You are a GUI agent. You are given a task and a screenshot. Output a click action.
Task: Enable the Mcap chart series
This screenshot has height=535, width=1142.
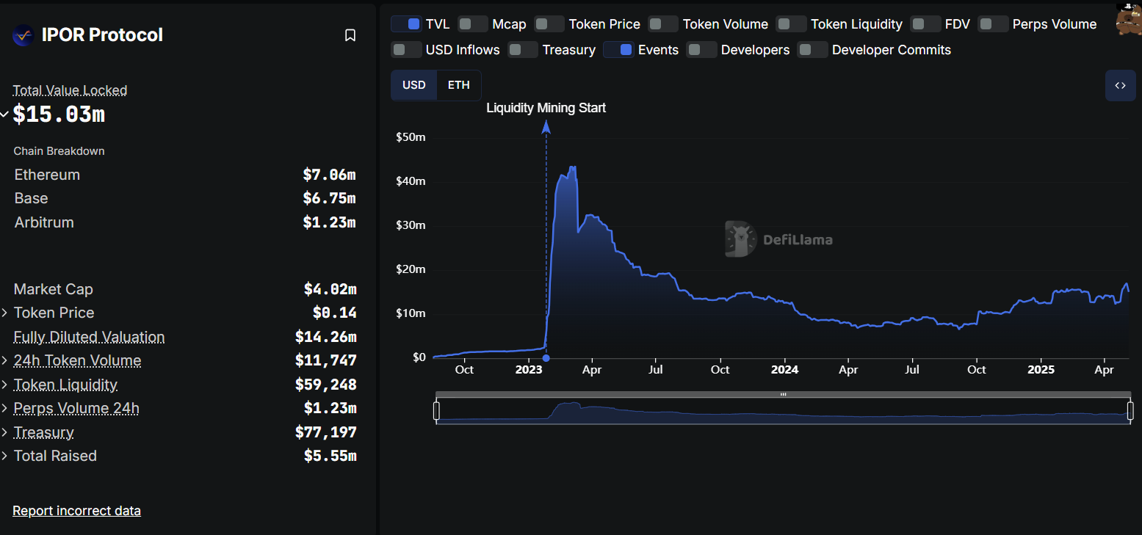(x=473, y=24)
